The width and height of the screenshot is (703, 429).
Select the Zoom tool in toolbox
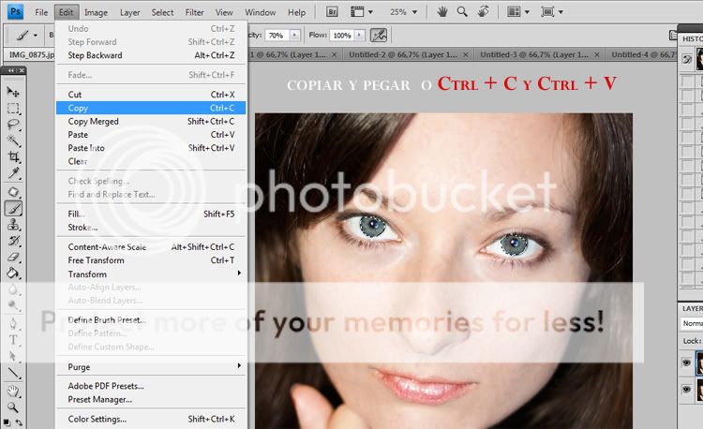tap(13, 407)
